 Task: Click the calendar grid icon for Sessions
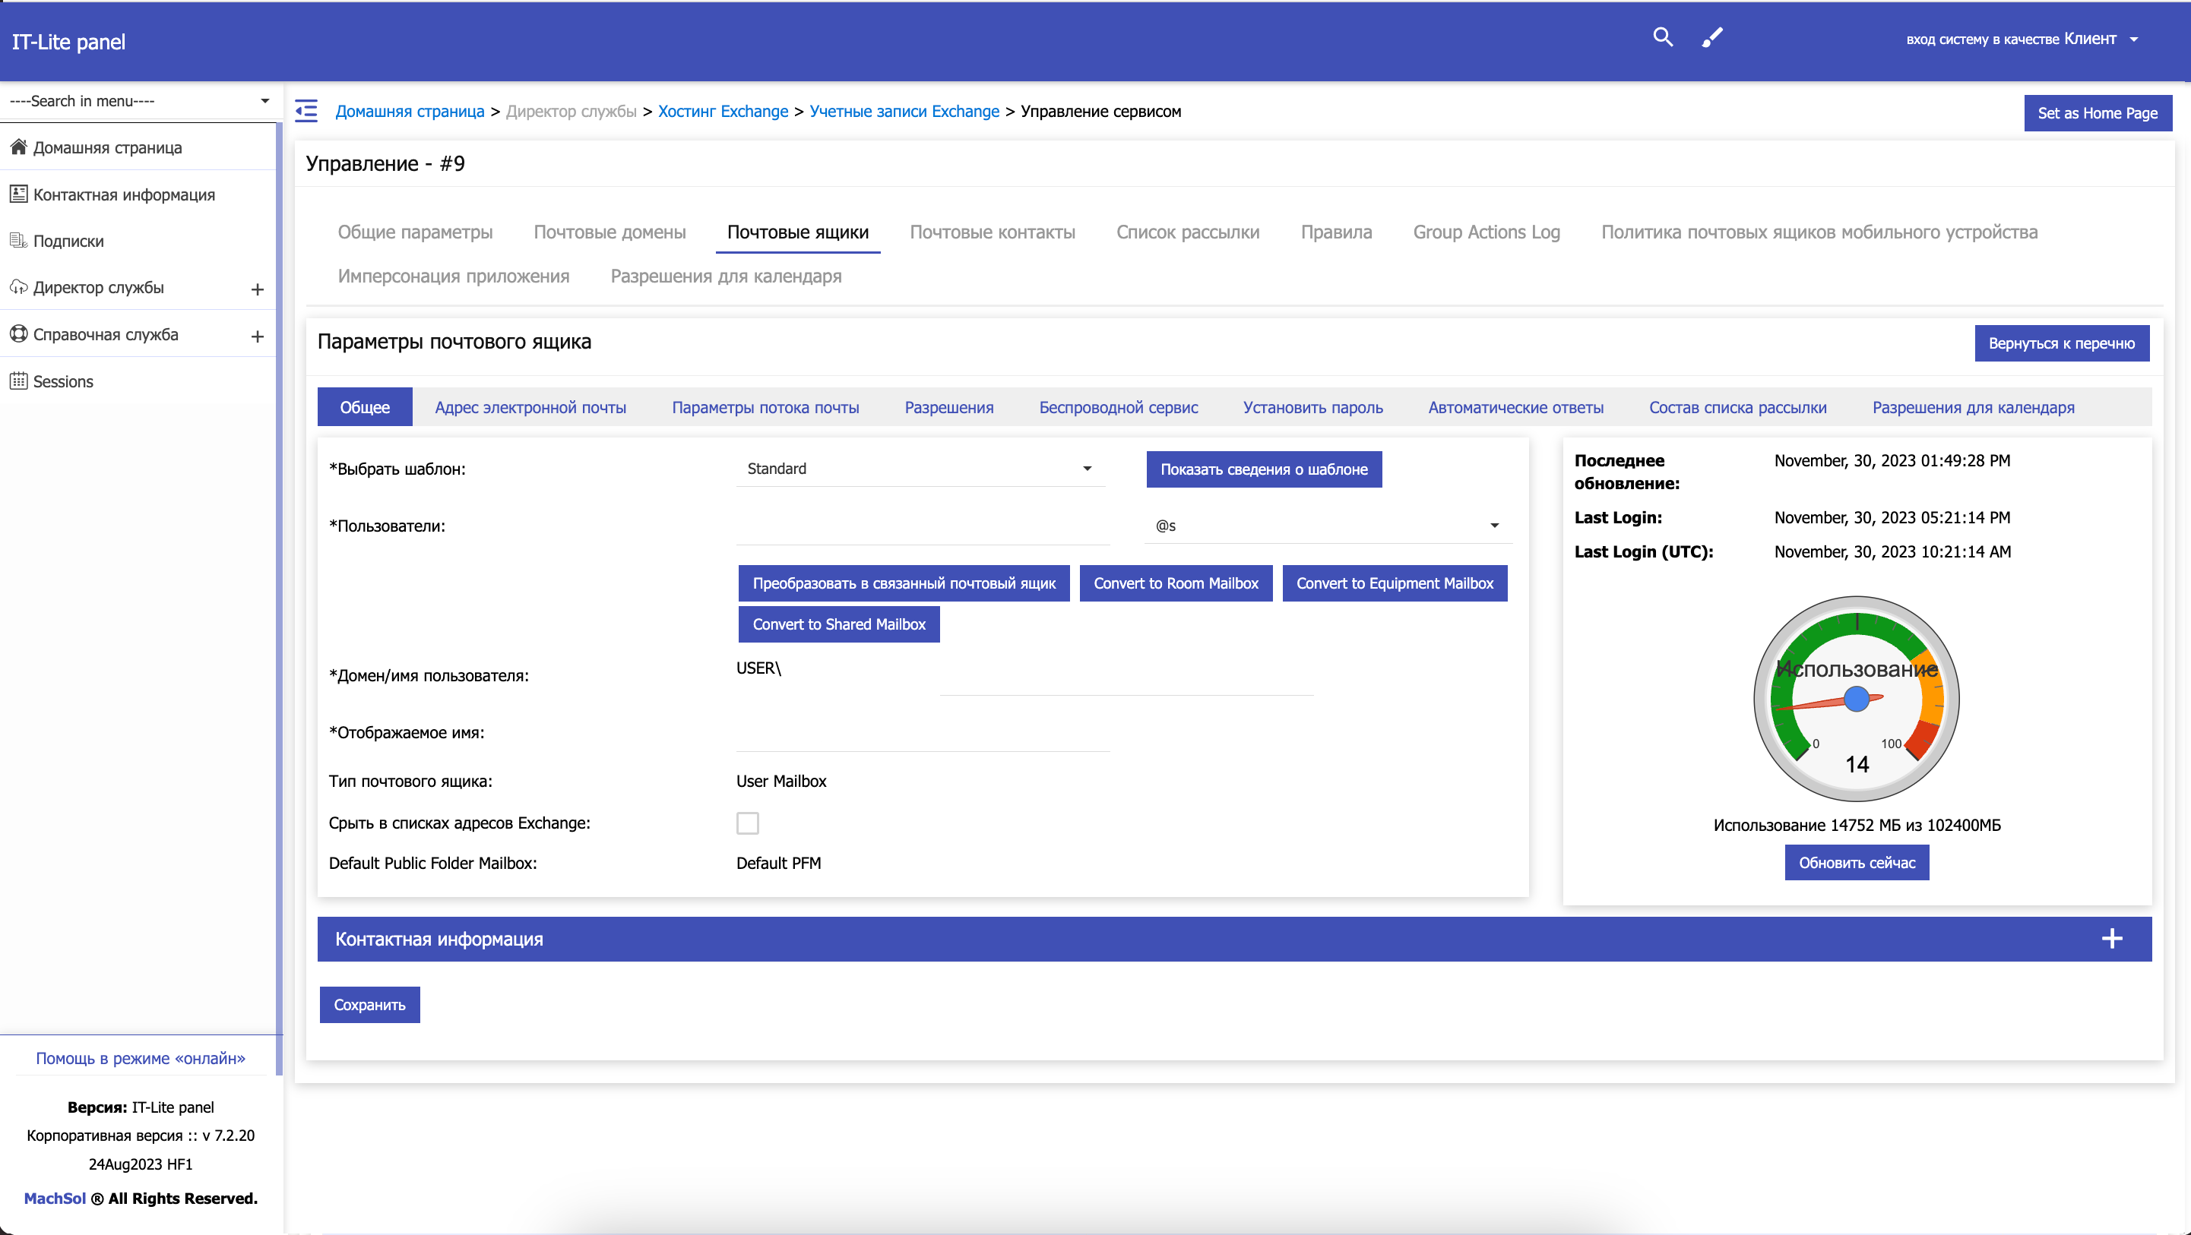click(19, 381)
